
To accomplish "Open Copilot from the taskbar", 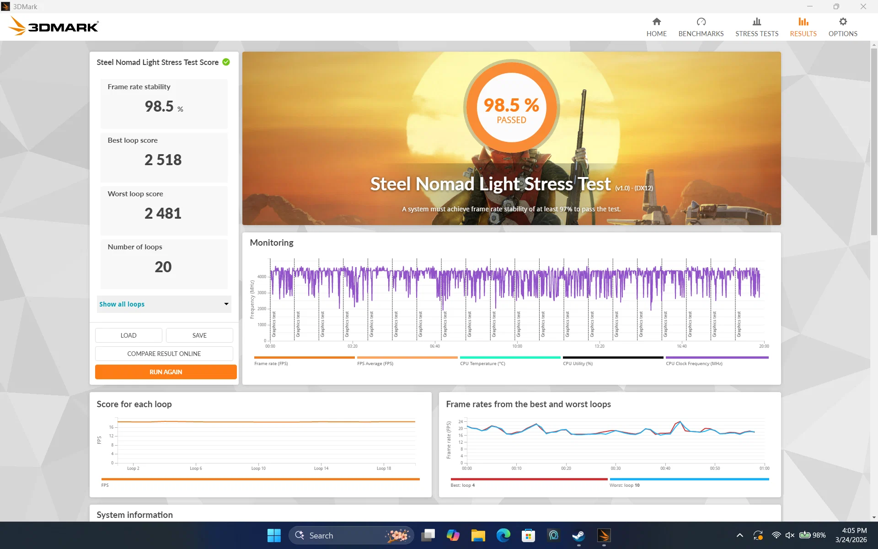I will (x=453, y=535).
